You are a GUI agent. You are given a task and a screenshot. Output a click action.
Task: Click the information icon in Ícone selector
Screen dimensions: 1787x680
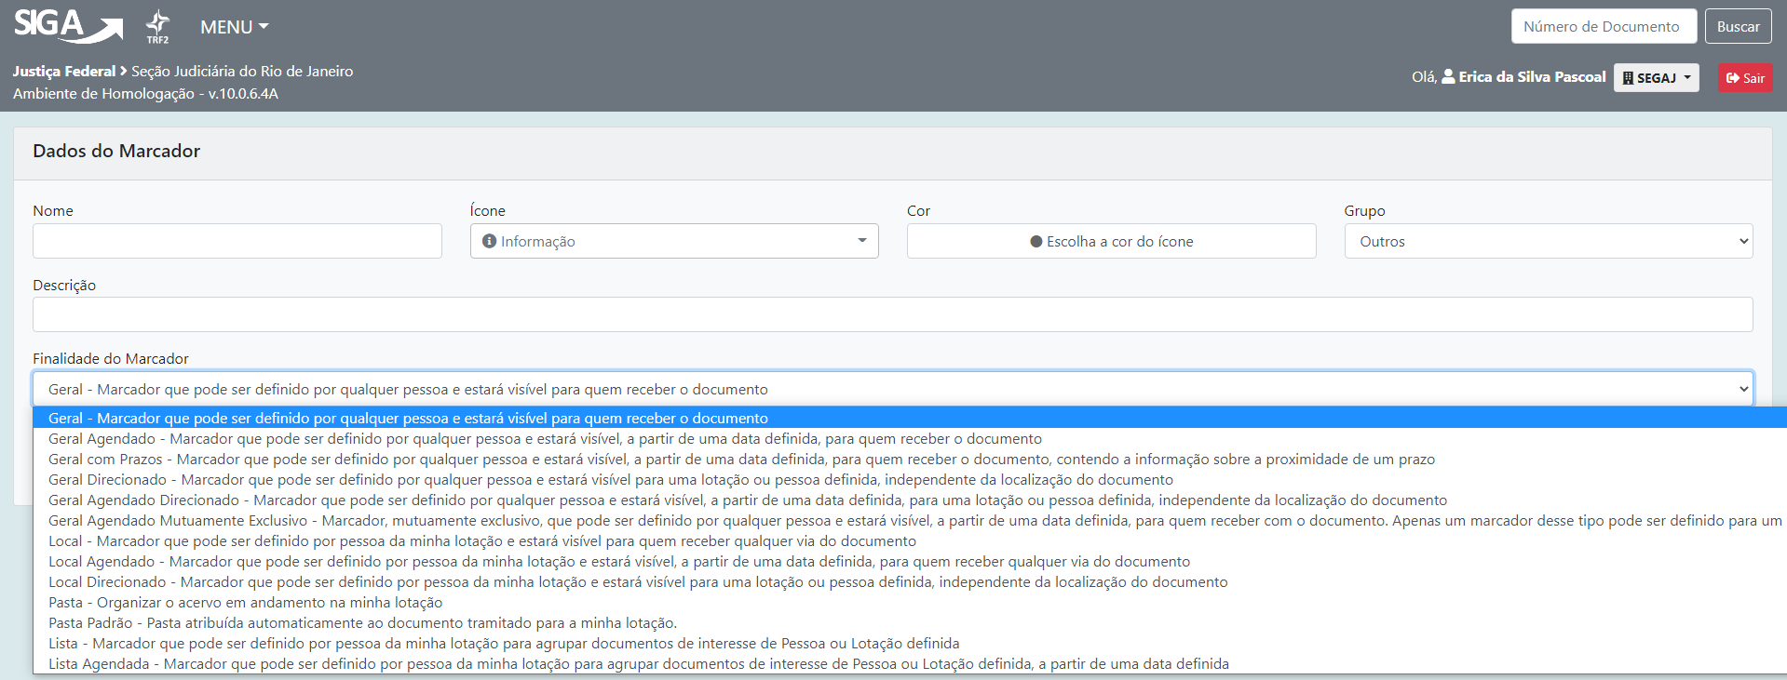[489, 241]
